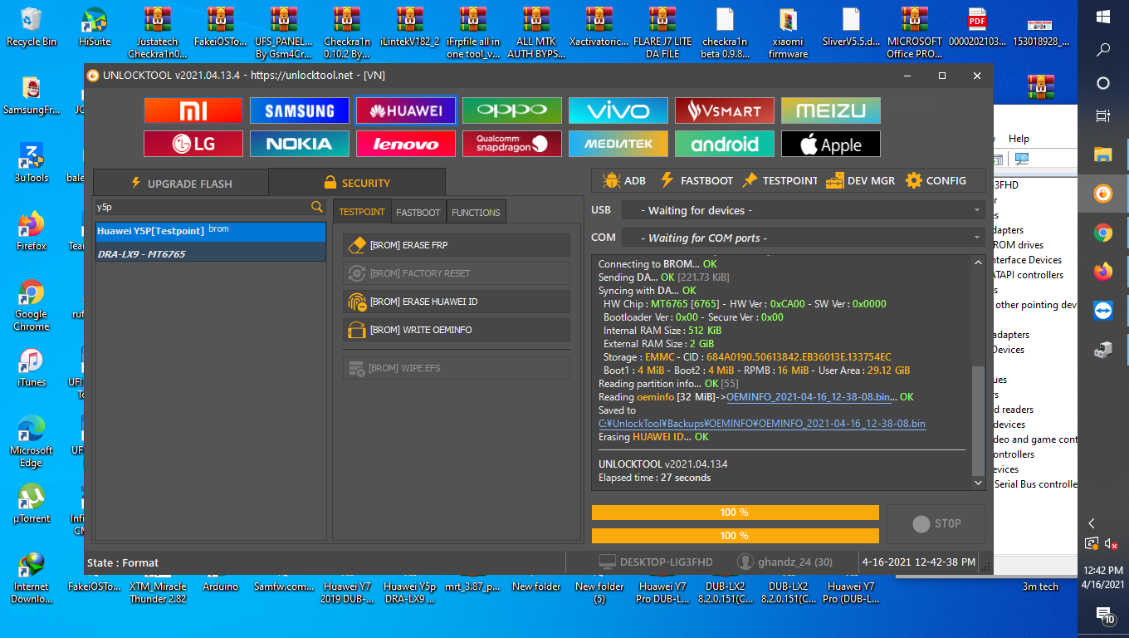Choose the Android brand tile

click(x=725, y=144)
